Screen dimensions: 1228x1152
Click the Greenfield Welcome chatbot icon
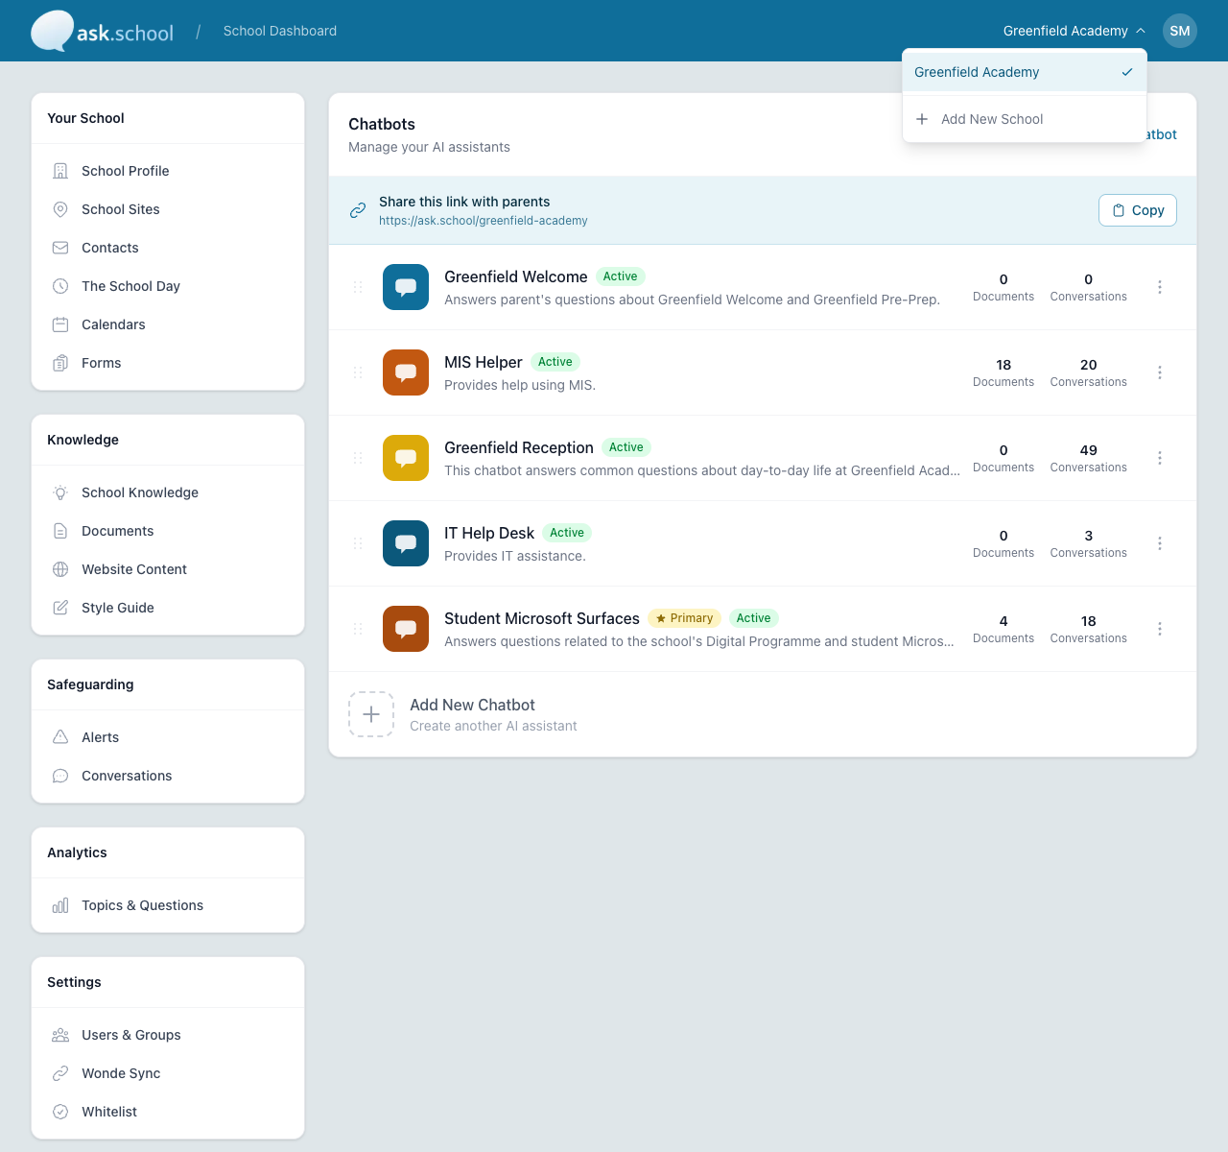coord(406,287)
